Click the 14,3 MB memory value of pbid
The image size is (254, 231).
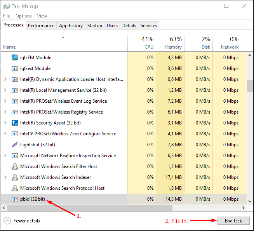click(174, 199)
